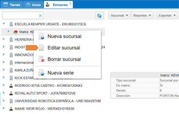Screen dimensions: 179x114
Task: Open the Sucursal dropdown menu
Action: [120, 15]
